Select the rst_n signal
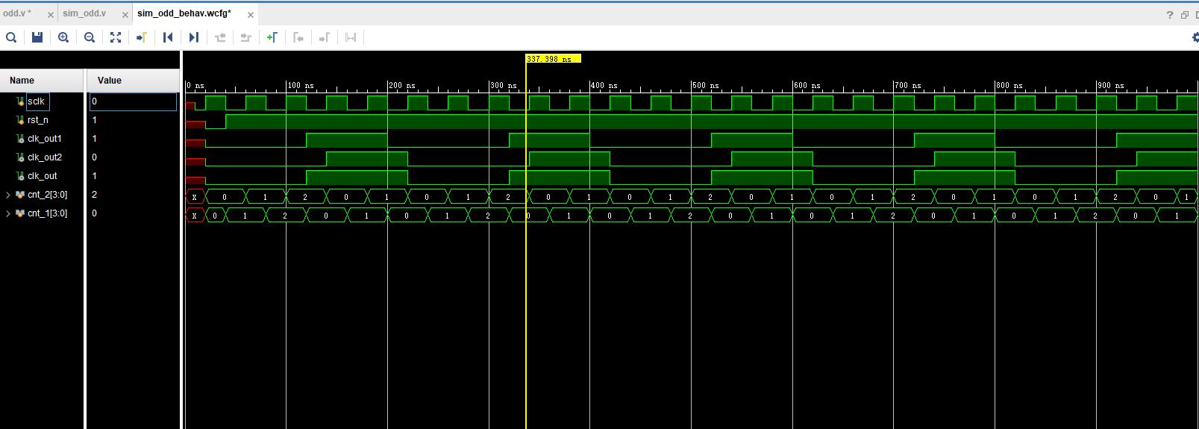The image size is (1199, 429). 38,120
